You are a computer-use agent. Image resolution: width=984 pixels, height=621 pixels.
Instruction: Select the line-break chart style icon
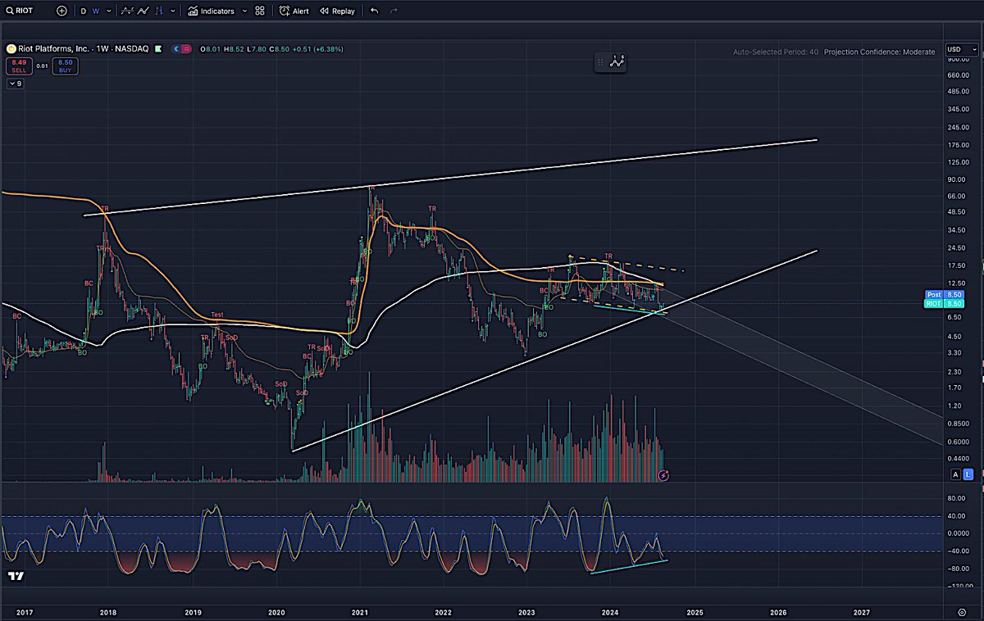(x=127, y=11)
